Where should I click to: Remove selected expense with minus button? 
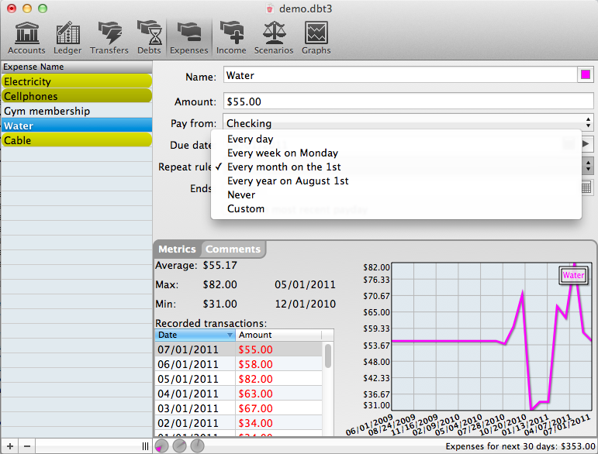tap(27, 446)
